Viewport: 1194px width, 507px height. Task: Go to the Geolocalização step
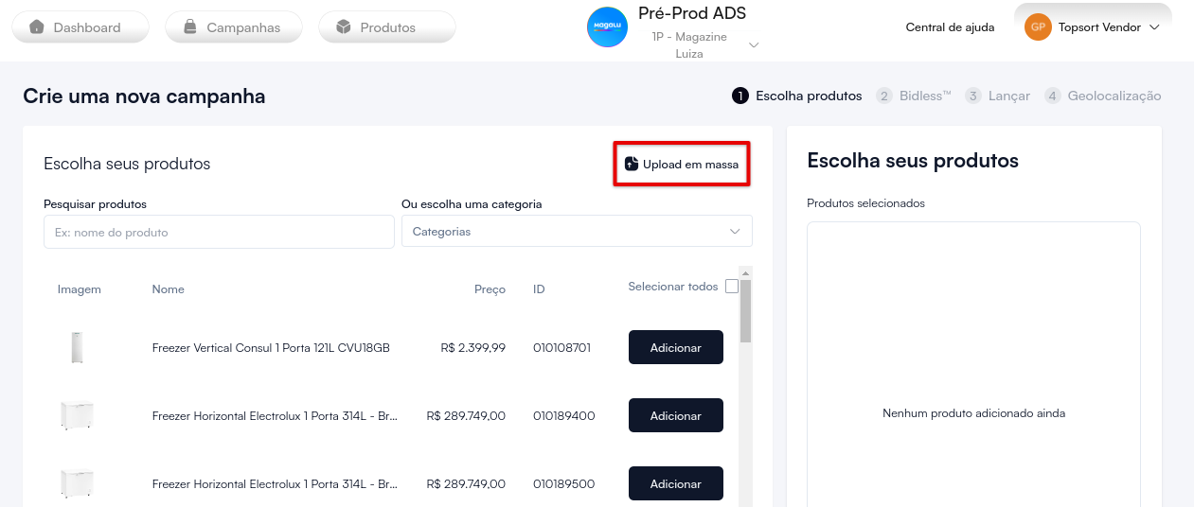point(1103,96)
